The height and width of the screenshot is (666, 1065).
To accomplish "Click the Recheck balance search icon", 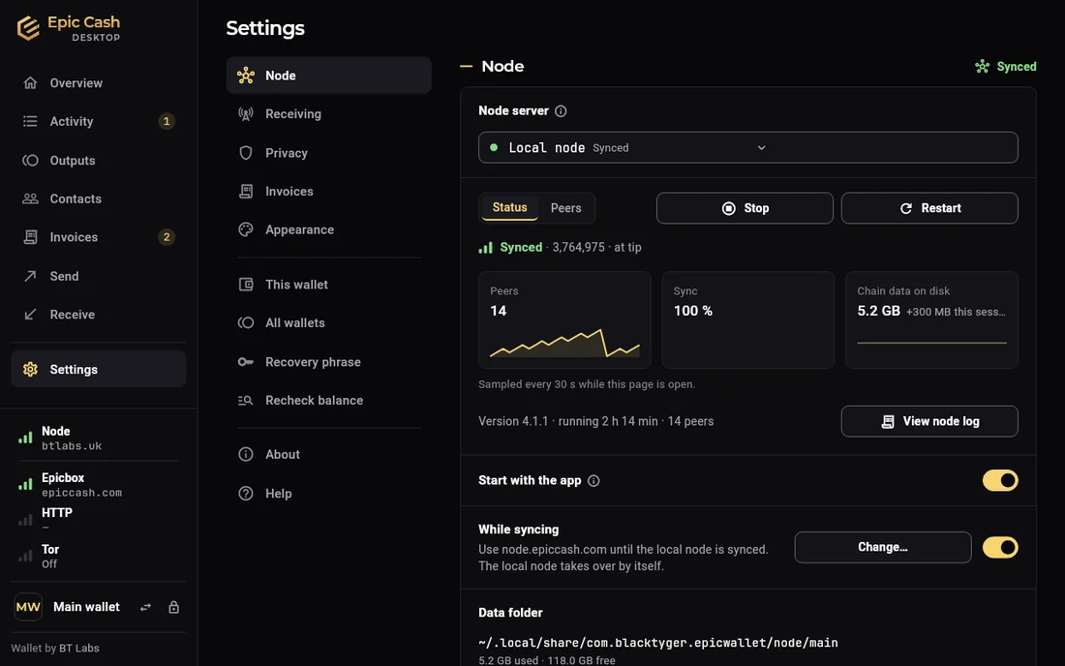I will (246, 401).
